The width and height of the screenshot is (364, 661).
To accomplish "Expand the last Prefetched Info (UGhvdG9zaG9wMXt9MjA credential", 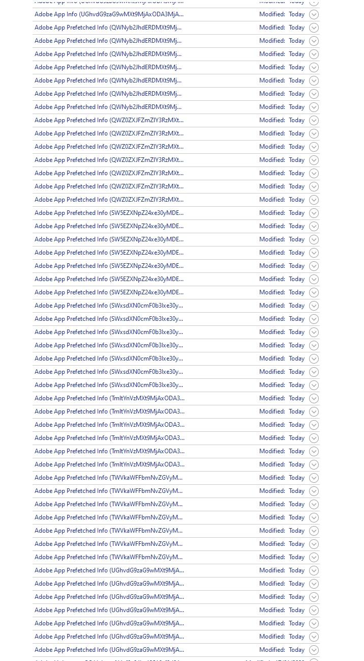I will (314, 650).
